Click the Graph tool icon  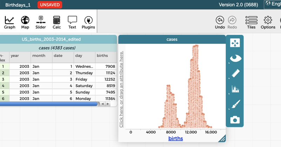coord(9,22)
